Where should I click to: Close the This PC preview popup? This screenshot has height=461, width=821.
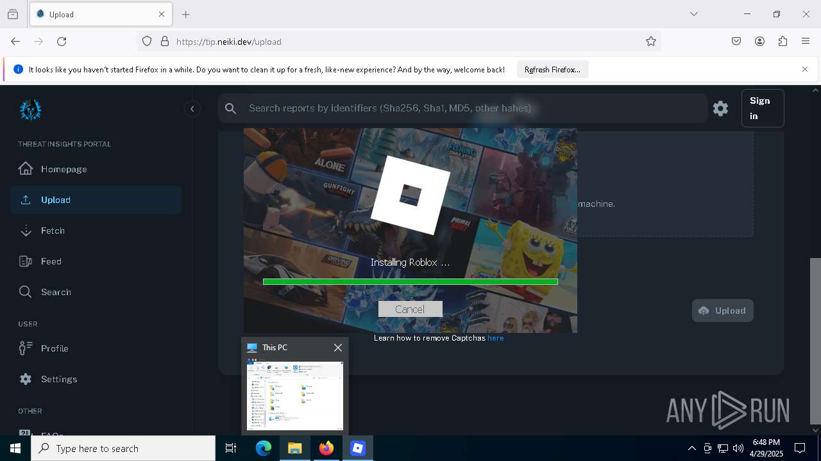coord(338,348)
